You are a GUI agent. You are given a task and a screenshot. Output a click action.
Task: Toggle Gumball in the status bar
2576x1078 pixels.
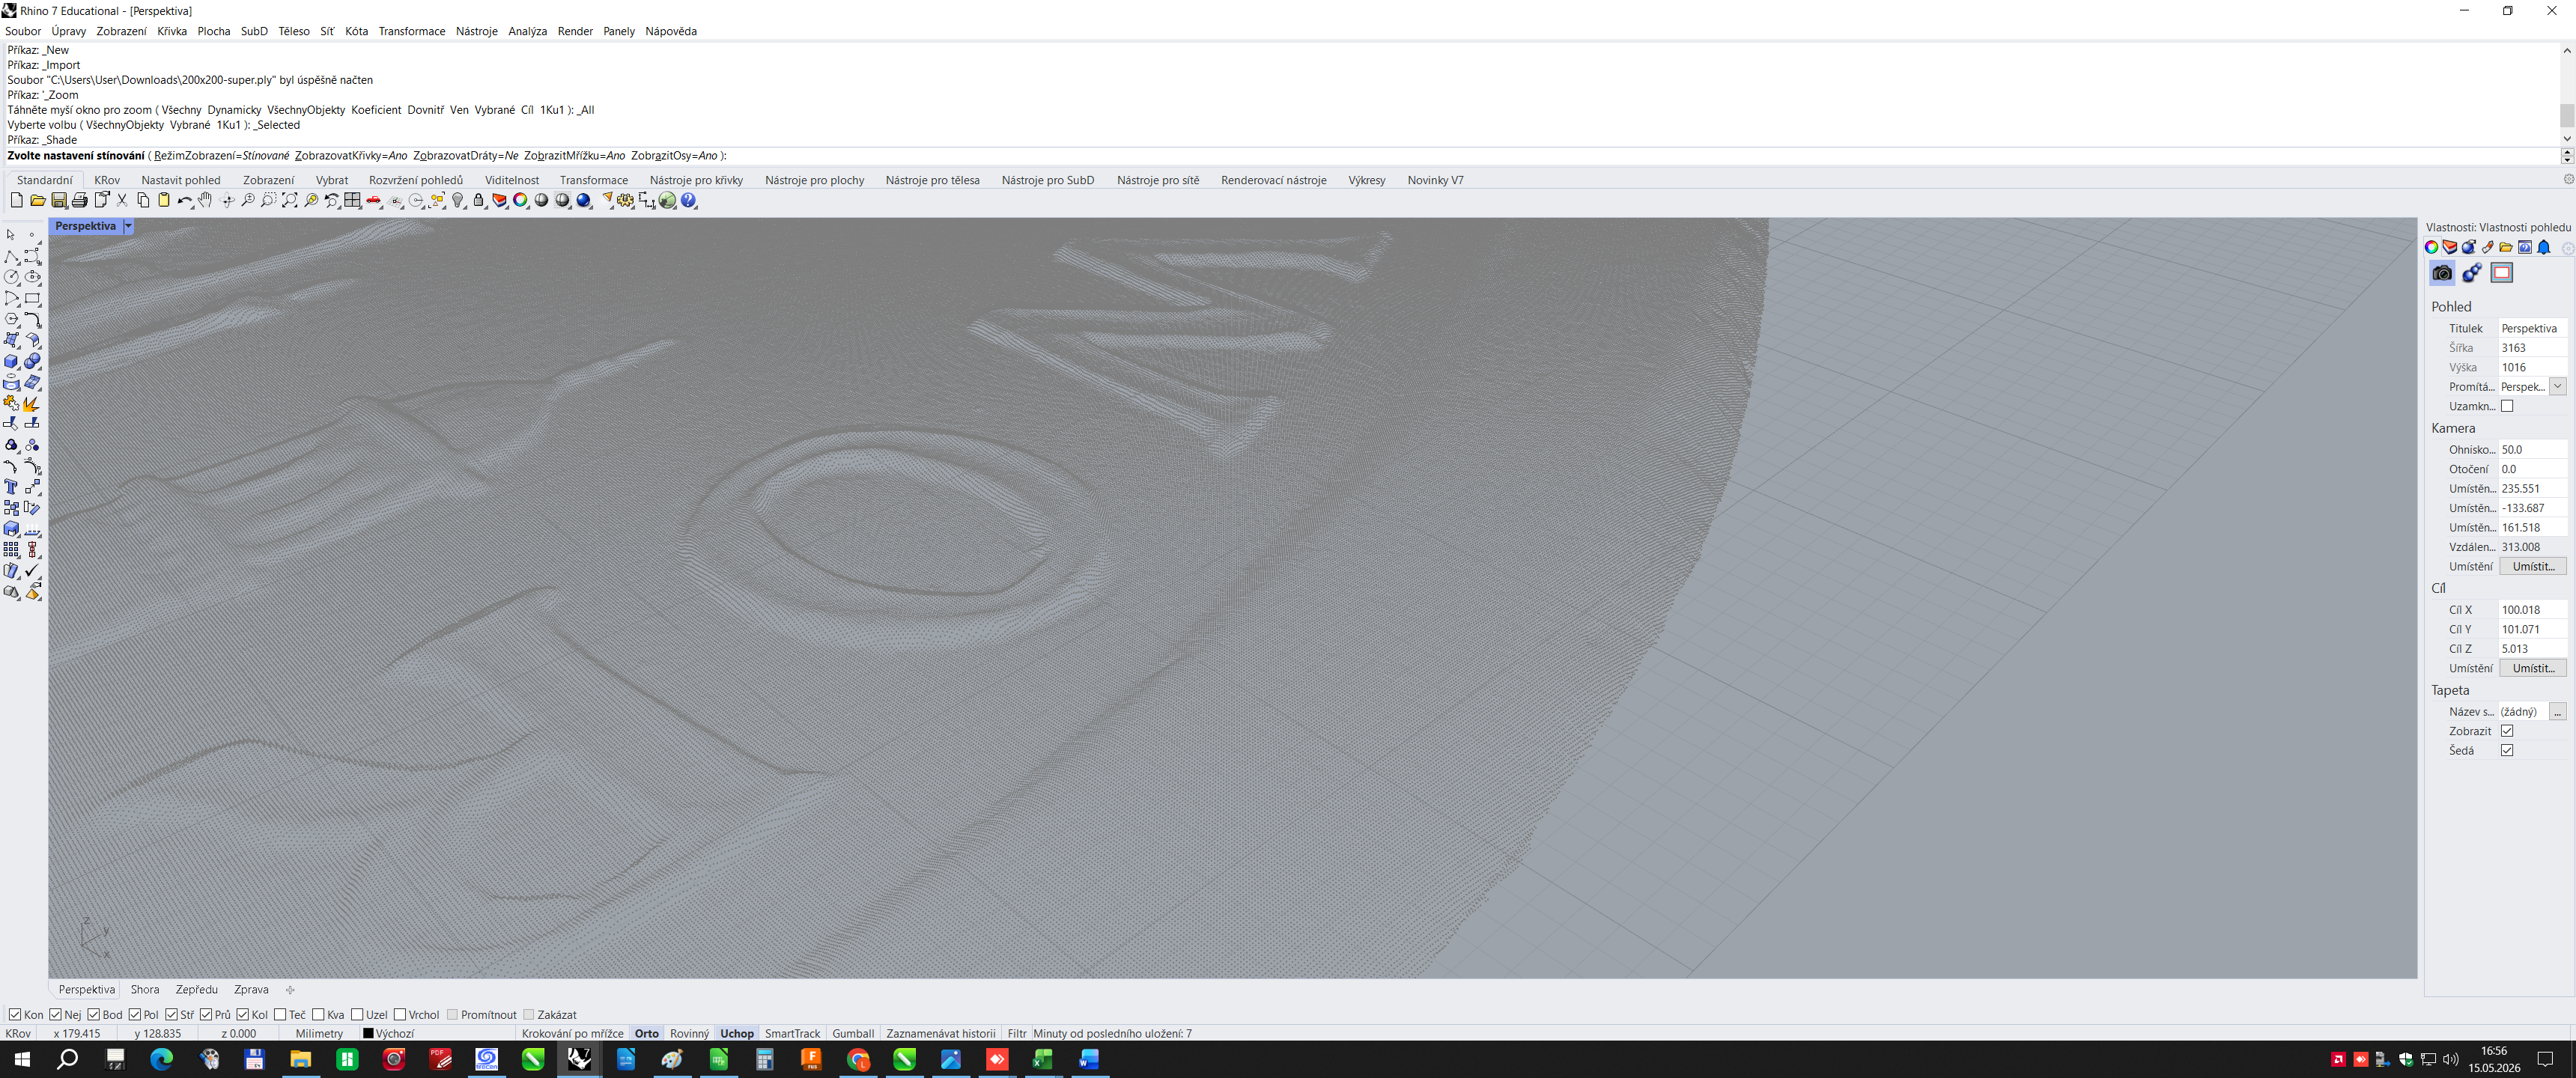tap(853, 1034)
